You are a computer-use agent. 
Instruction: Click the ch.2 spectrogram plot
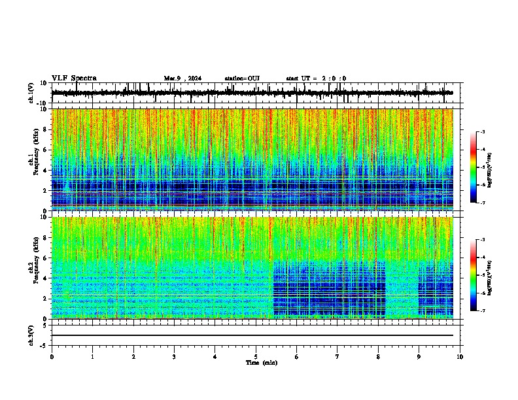252,268
